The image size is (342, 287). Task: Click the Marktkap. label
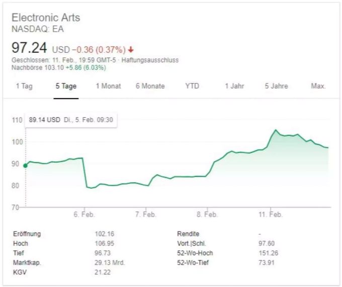tap(27, 263)
